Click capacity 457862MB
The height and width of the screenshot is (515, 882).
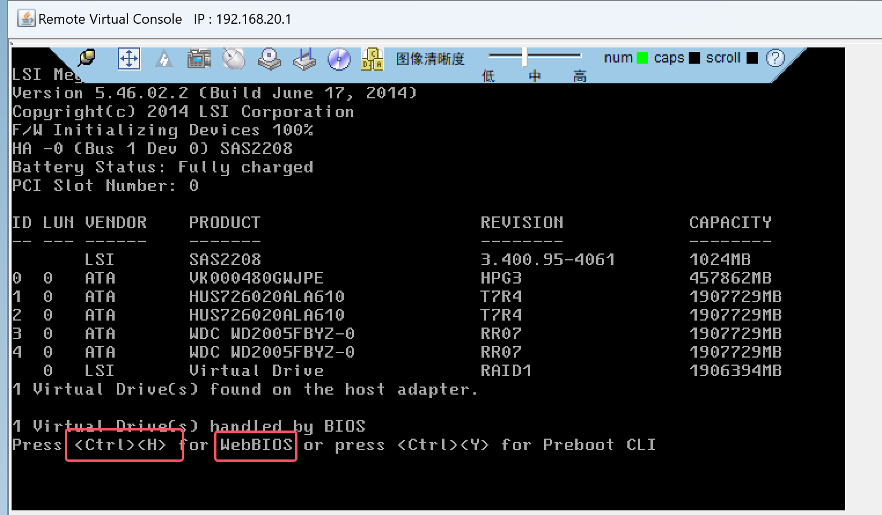tap(730, 278)
